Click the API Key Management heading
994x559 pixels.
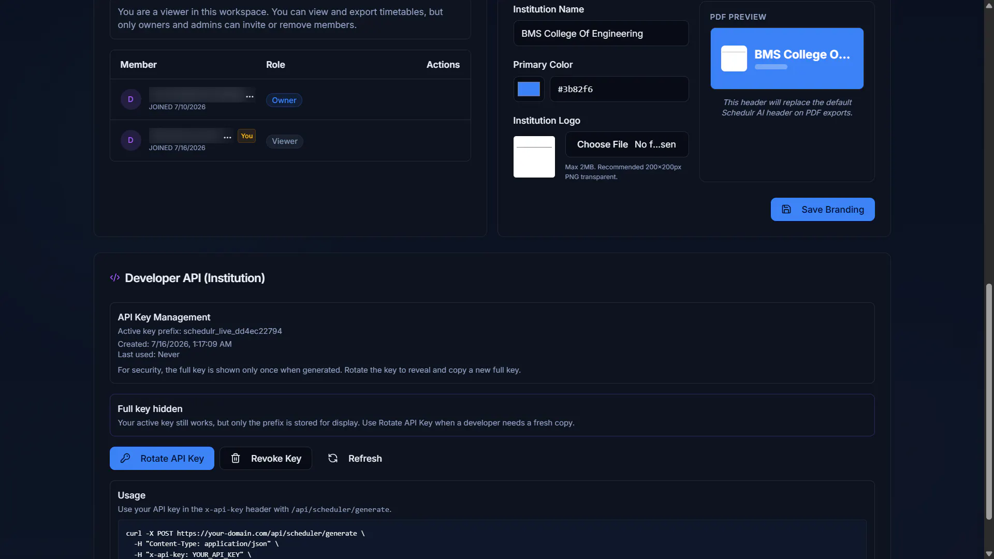[x=164, y=317]
